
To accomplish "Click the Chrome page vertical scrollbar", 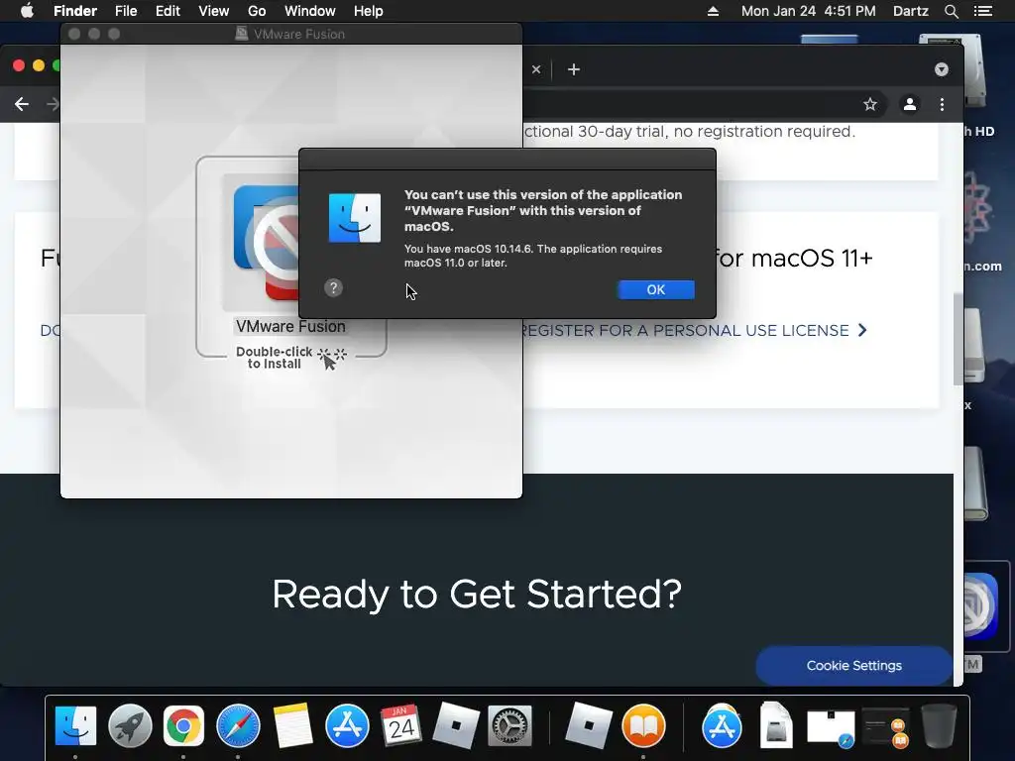I will (959, 340).
